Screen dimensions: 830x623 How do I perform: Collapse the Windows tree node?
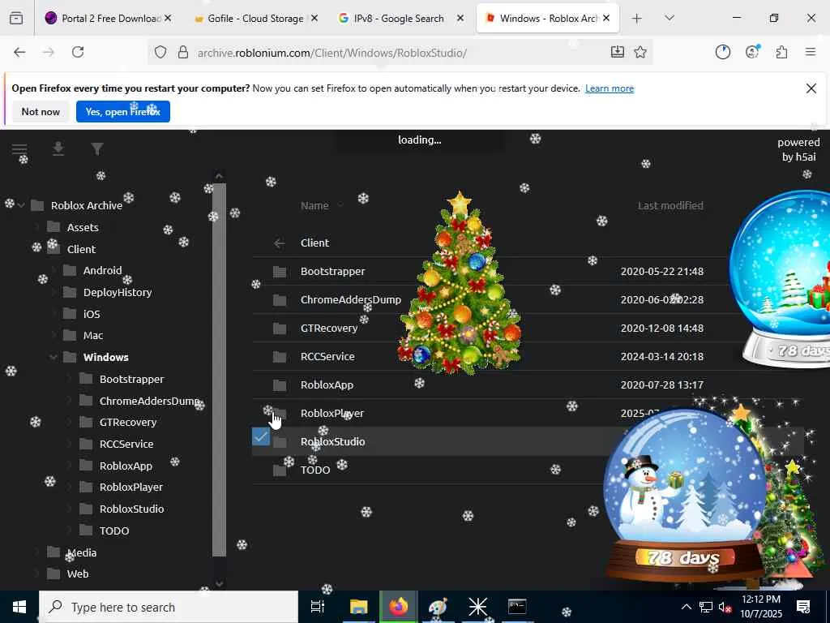(x=53, y=357)
